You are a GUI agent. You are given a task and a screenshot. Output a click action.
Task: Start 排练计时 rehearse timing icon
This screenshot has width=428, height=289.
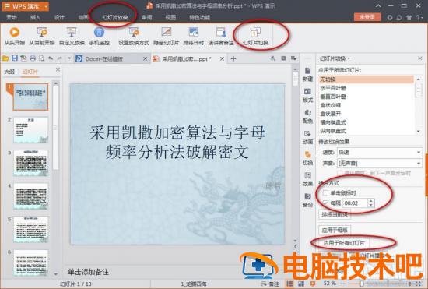[x=194, y=32]
